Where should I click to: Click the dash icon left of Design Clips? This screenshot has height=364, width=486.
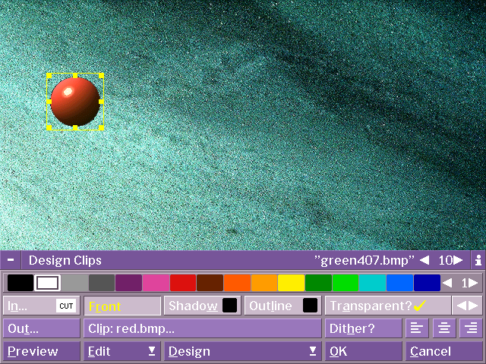(10, 260)
